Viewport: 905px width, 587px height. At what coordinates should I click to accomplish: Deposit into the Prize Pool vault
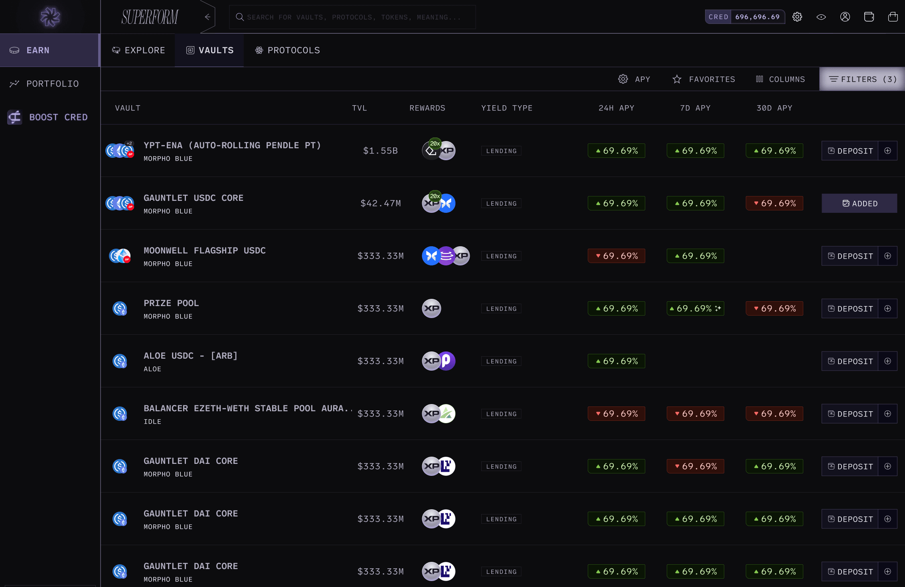coord(850,308)
